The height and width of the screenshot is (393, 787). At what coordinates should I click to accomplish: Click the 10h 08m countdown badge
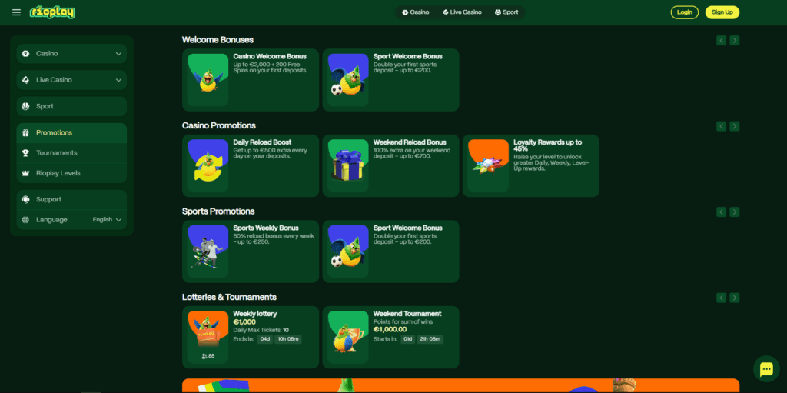(x=288, y=339)
